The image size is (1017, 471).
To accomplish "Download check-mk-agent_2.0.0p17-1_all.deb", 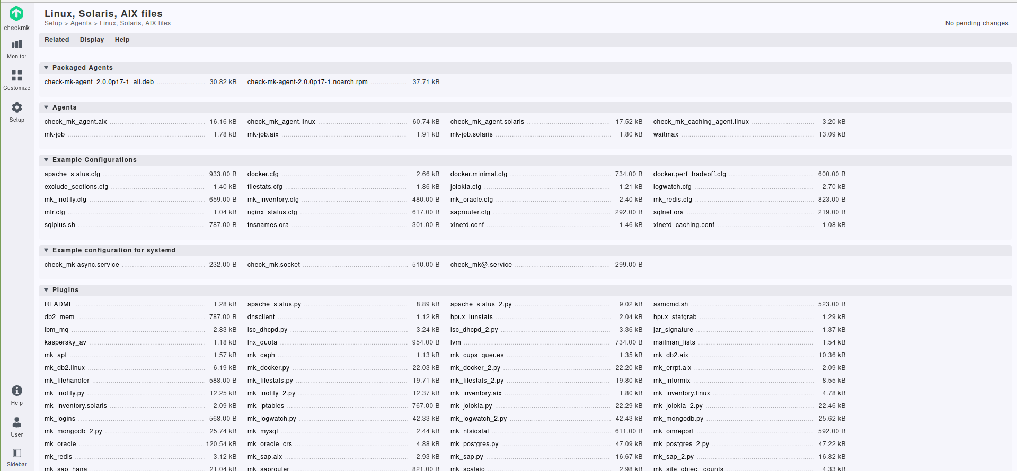I will point(99,82).
